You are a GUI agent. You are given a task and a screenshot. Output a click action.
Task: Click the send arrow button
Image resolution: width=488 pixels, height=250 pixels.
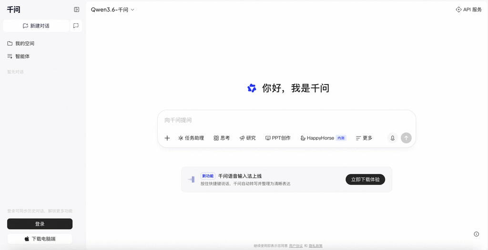(x=406, y=138)
